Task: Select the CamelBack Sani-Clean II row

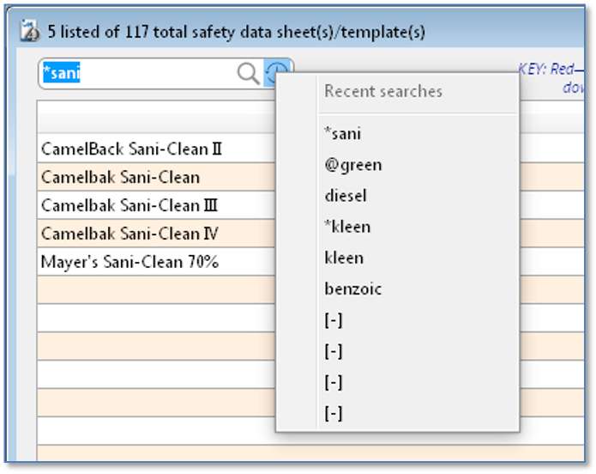Action: tap(157, 149)
